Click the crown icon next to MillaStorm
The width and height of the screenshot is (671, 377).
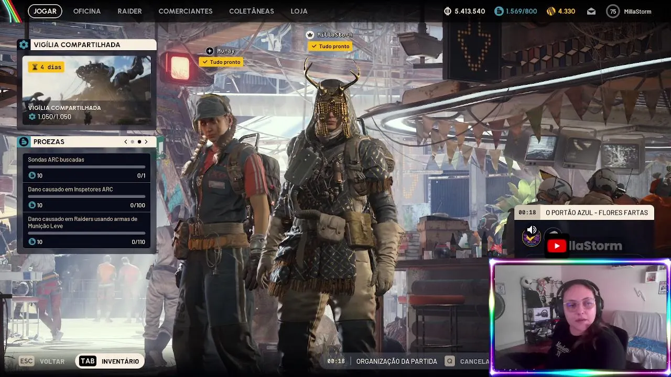click(310, 35)
